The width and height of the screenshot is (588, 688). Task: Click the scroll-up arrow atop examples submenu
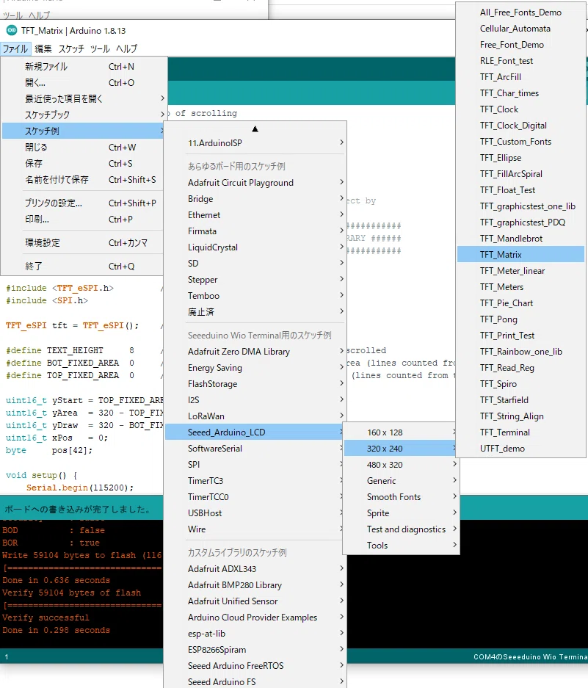[255, 129]
